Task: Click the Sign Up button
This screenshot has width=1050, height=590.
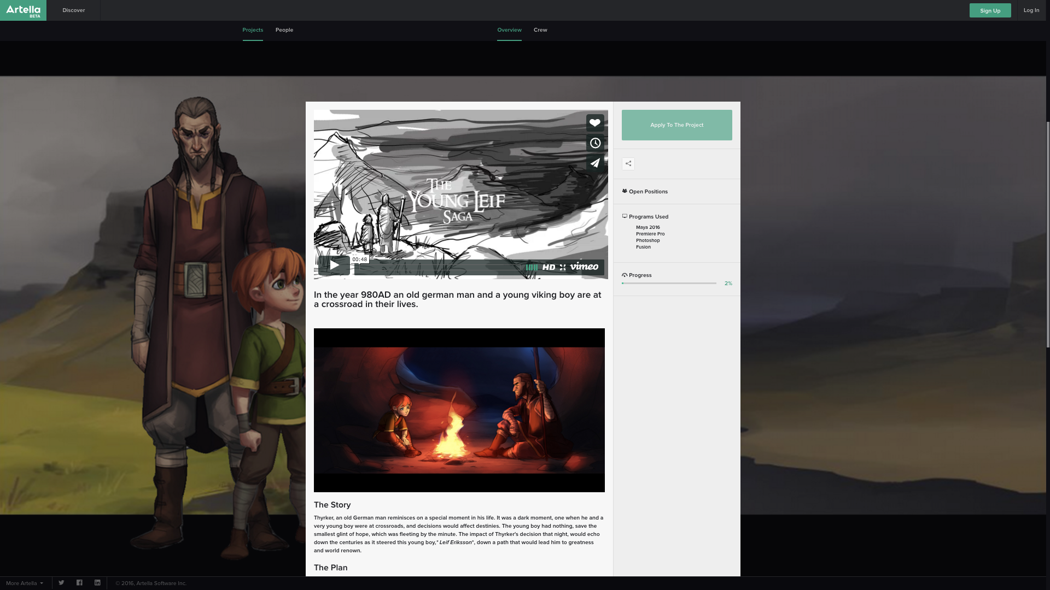Action: coord(990,10)
